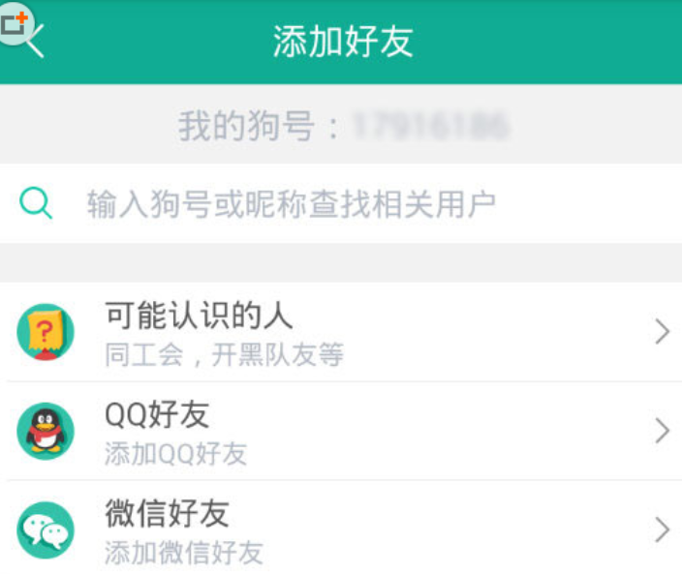Tap the WeChat speech bubbles icon
Image resolution: width=682 pixels, height=574 pixels.
(46, 529)
